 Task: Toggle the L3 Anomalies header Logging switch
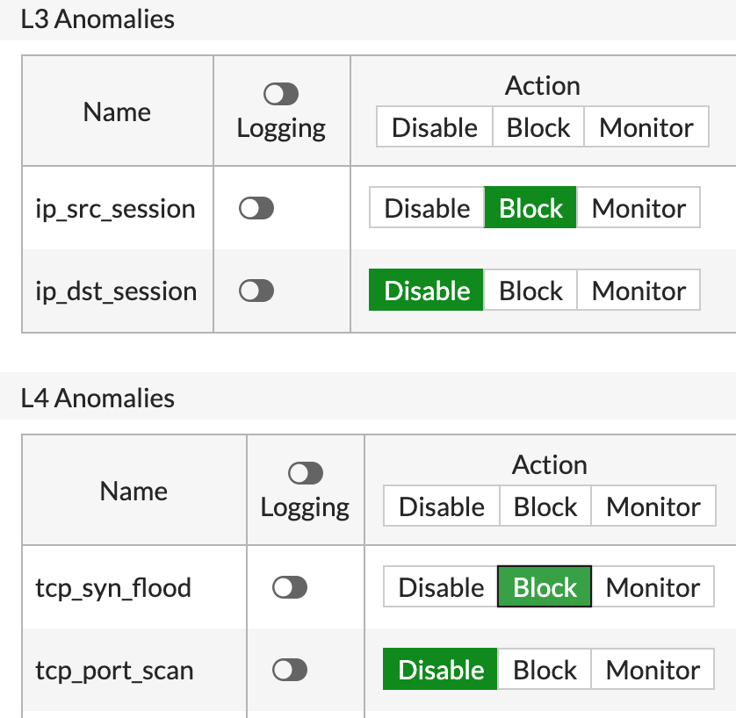coord(281,95)
